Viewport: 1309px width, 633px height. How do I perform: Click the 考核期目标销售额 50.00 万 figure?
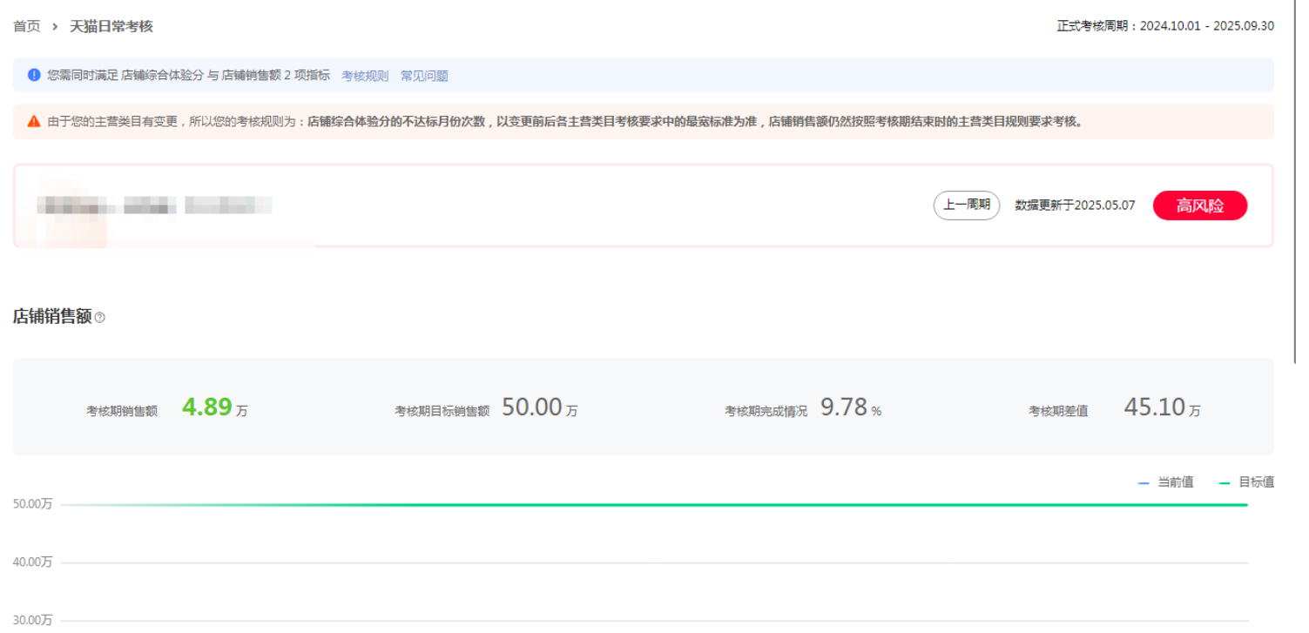pos(539,407)
